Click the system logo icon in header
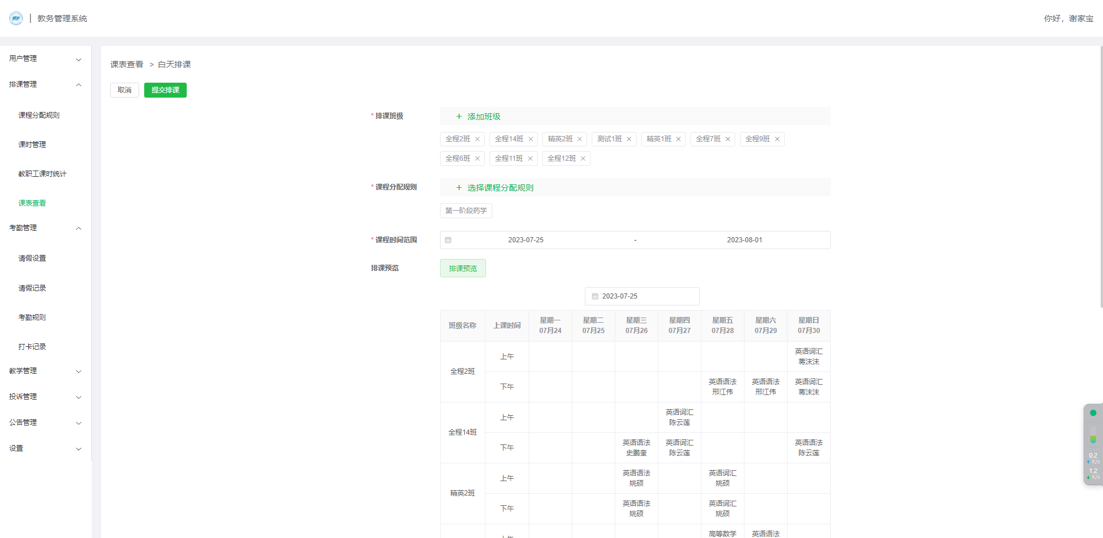Screen dimensions: 1103x538 pos(16,18)
